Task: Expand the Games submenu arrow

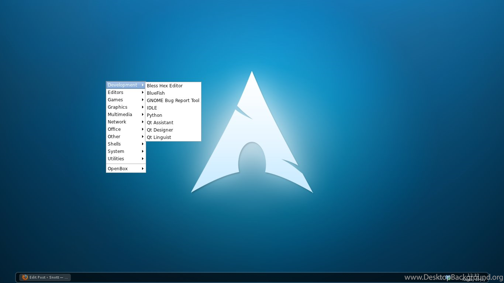Action: pyautogui.click(x=142, y=100)
